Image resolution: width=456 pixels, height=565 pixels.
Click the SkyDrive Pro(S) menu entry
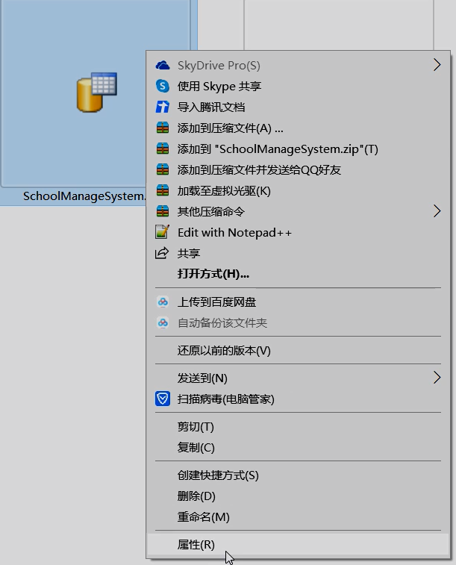click(x=298, y=65)
